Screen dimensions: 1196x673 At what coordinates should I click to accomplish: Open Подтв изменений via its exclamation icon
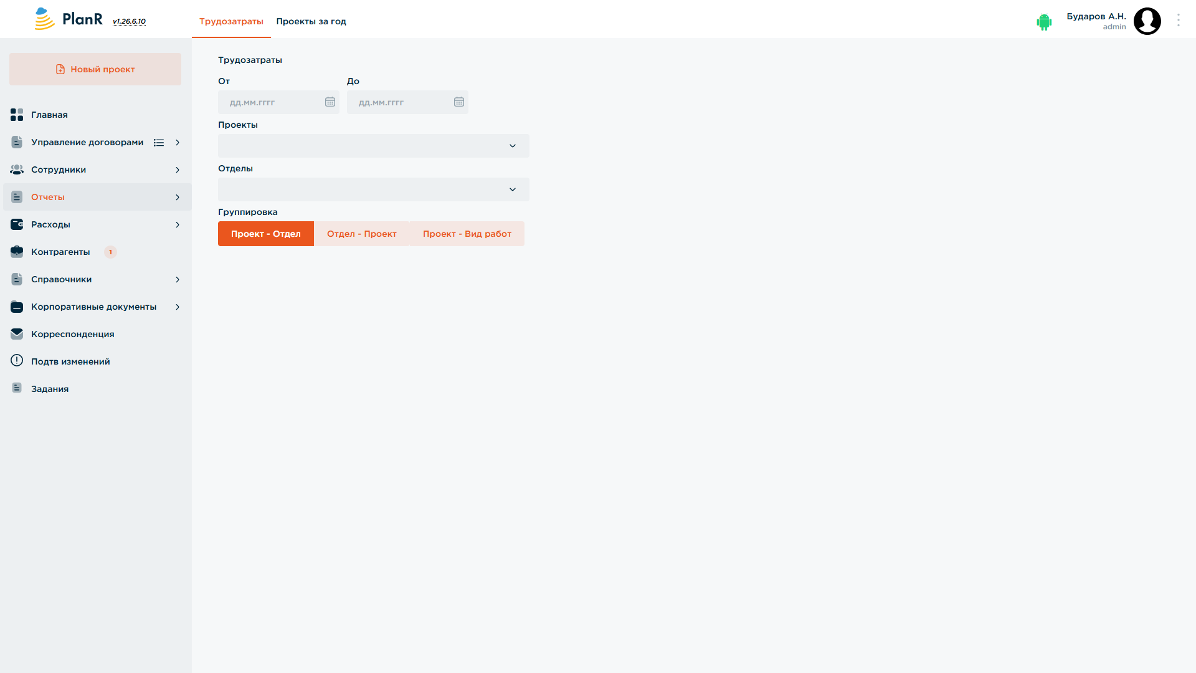17,361
